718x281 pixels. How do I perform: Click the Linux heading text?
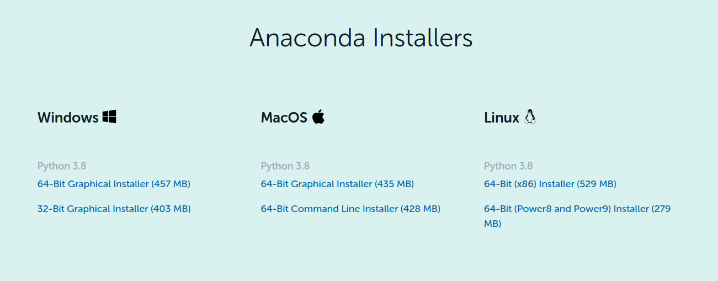pyautogui.click(x=502, y=118)
